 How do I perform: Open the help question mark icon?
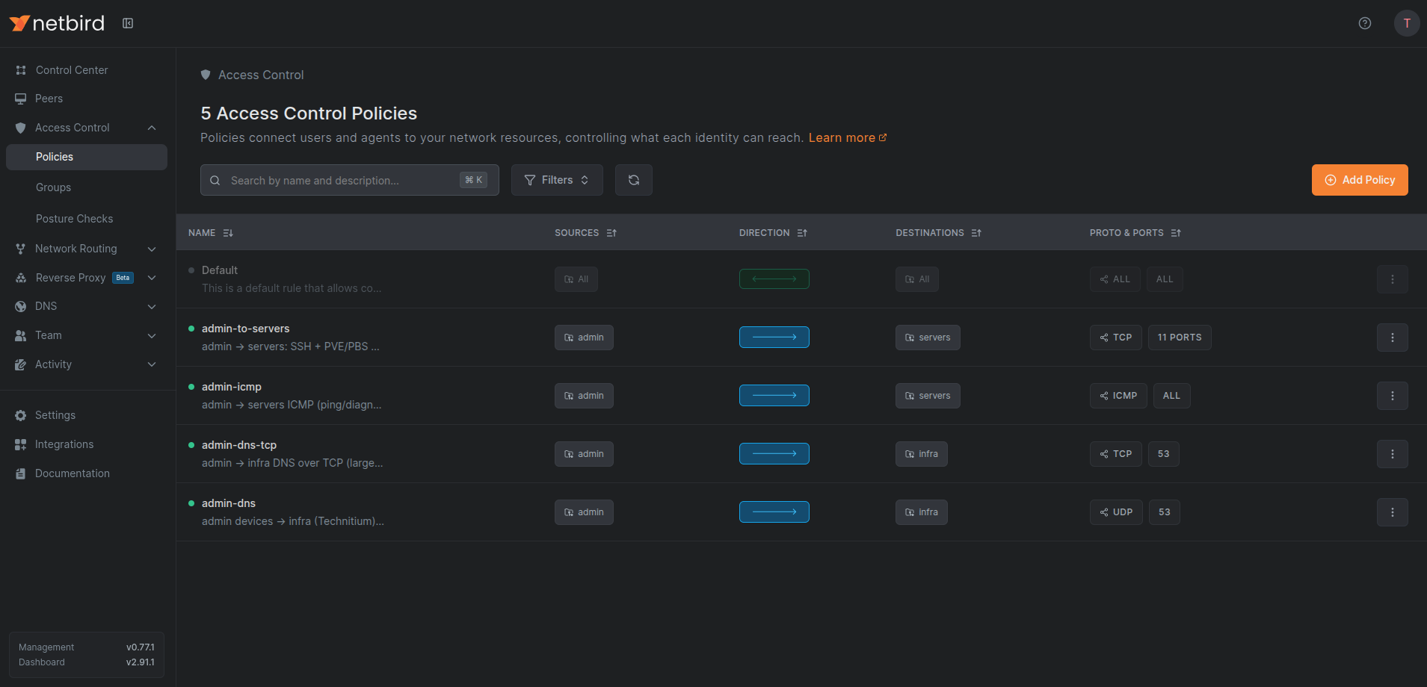click(1365, 23)
